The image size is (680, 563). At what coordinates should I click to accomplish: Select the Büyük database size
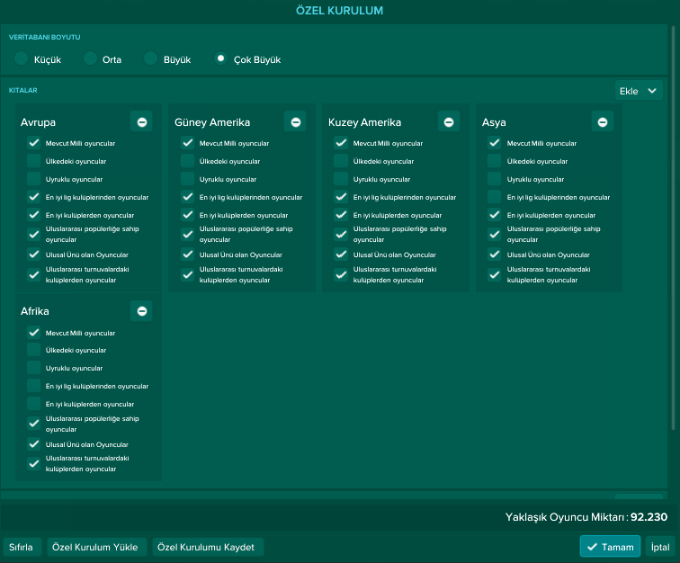(x=150, y=58)
